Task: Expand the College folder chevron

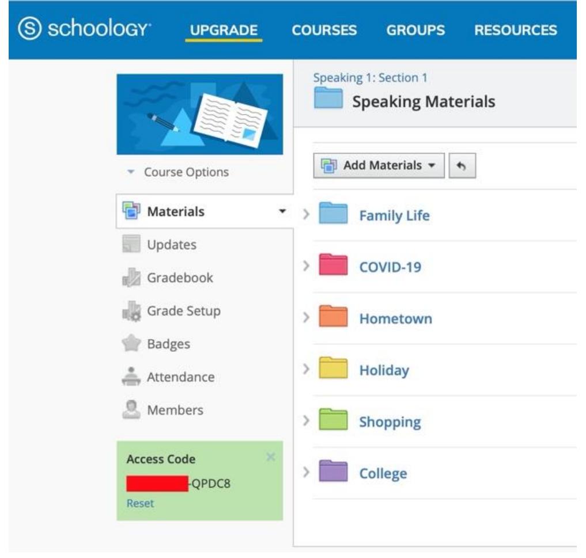Action: (307, 473)
